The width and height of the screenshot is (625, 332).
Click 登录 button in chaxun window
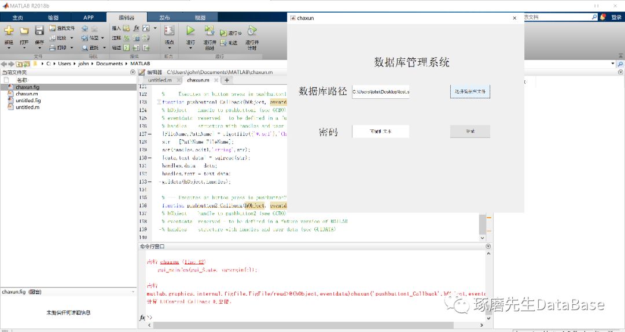(x=470, y=131)
